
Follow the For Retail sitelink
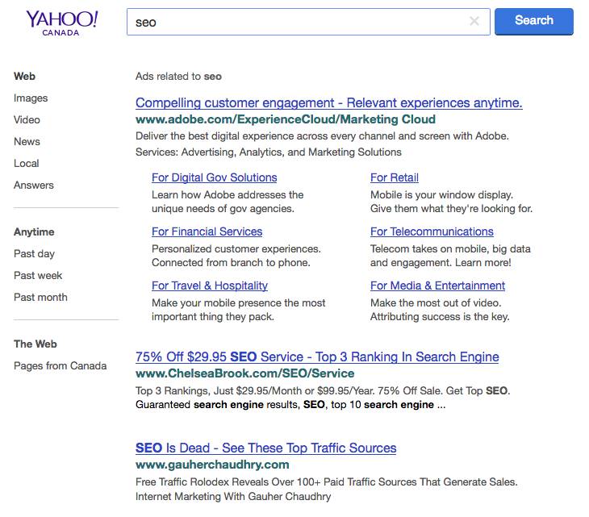(394, 178)
